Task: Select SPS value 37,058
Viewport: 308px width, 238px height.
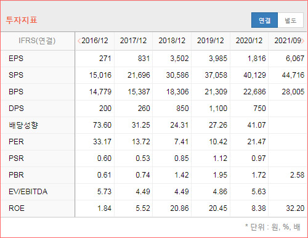Action: (216, 75)
